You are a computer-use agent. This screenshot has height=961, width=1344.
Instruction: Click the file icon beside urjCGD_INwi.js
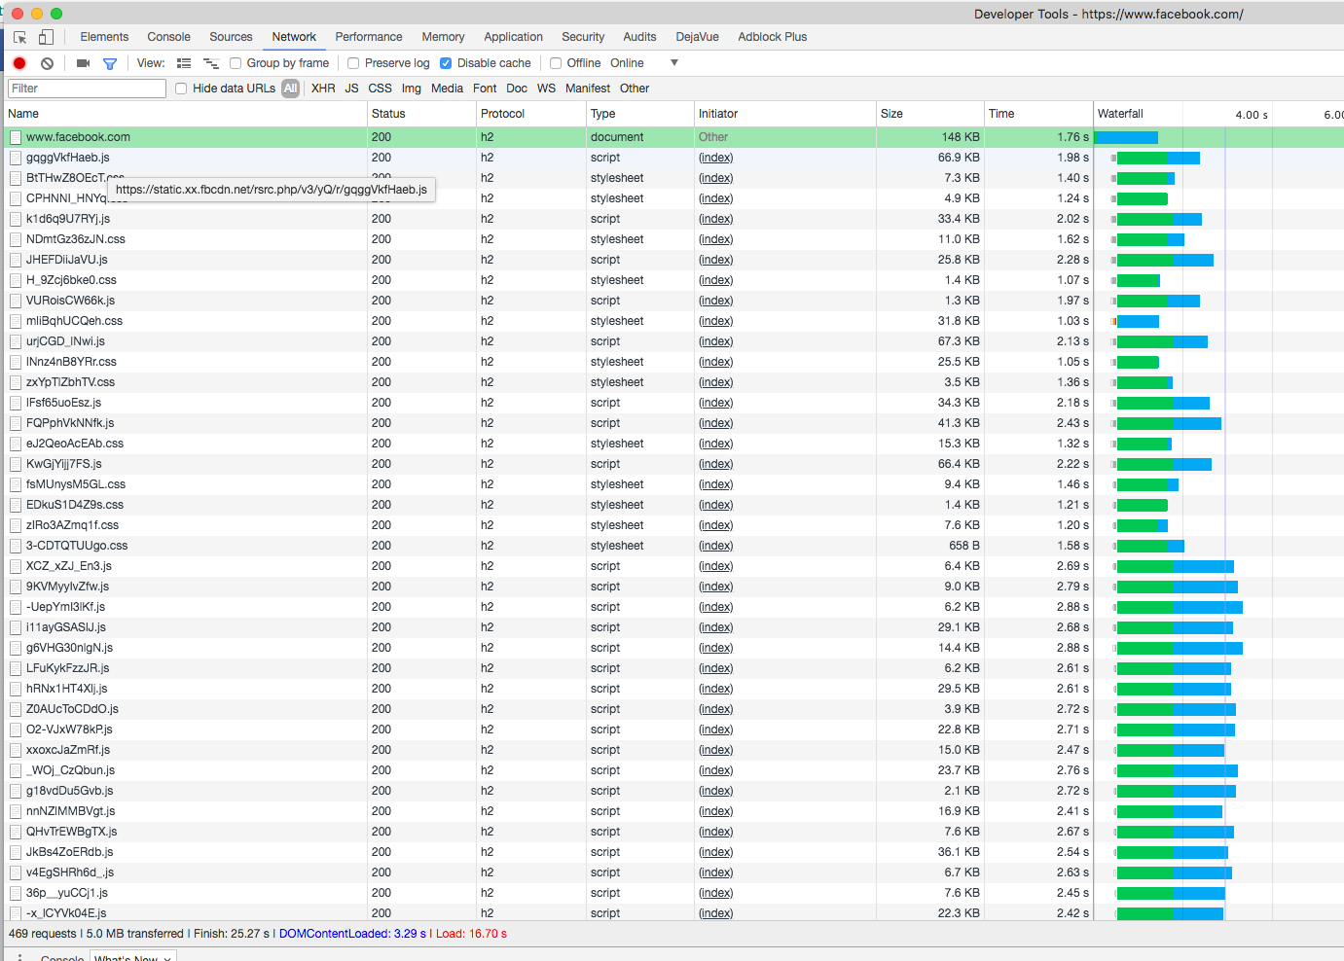(x=16, y=341)
